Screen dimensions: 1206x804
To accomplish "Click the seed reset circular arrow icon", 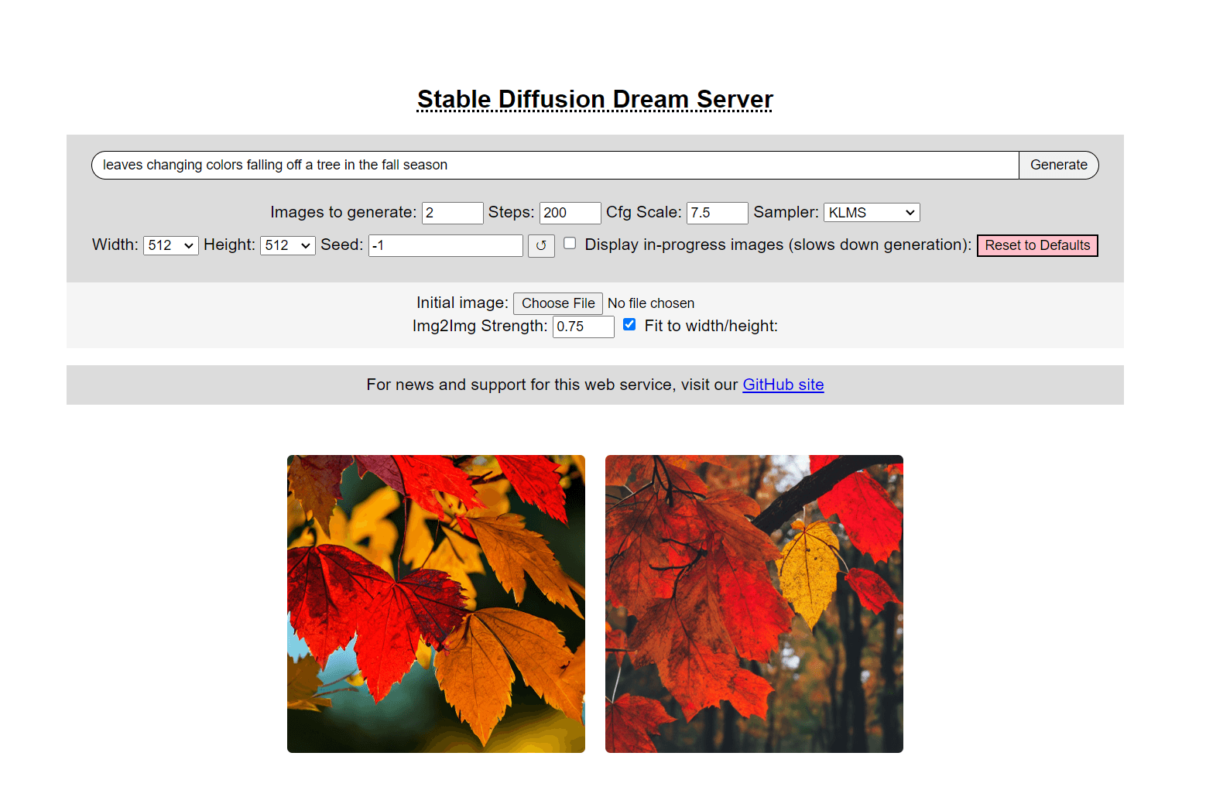I will click(541, 245).
